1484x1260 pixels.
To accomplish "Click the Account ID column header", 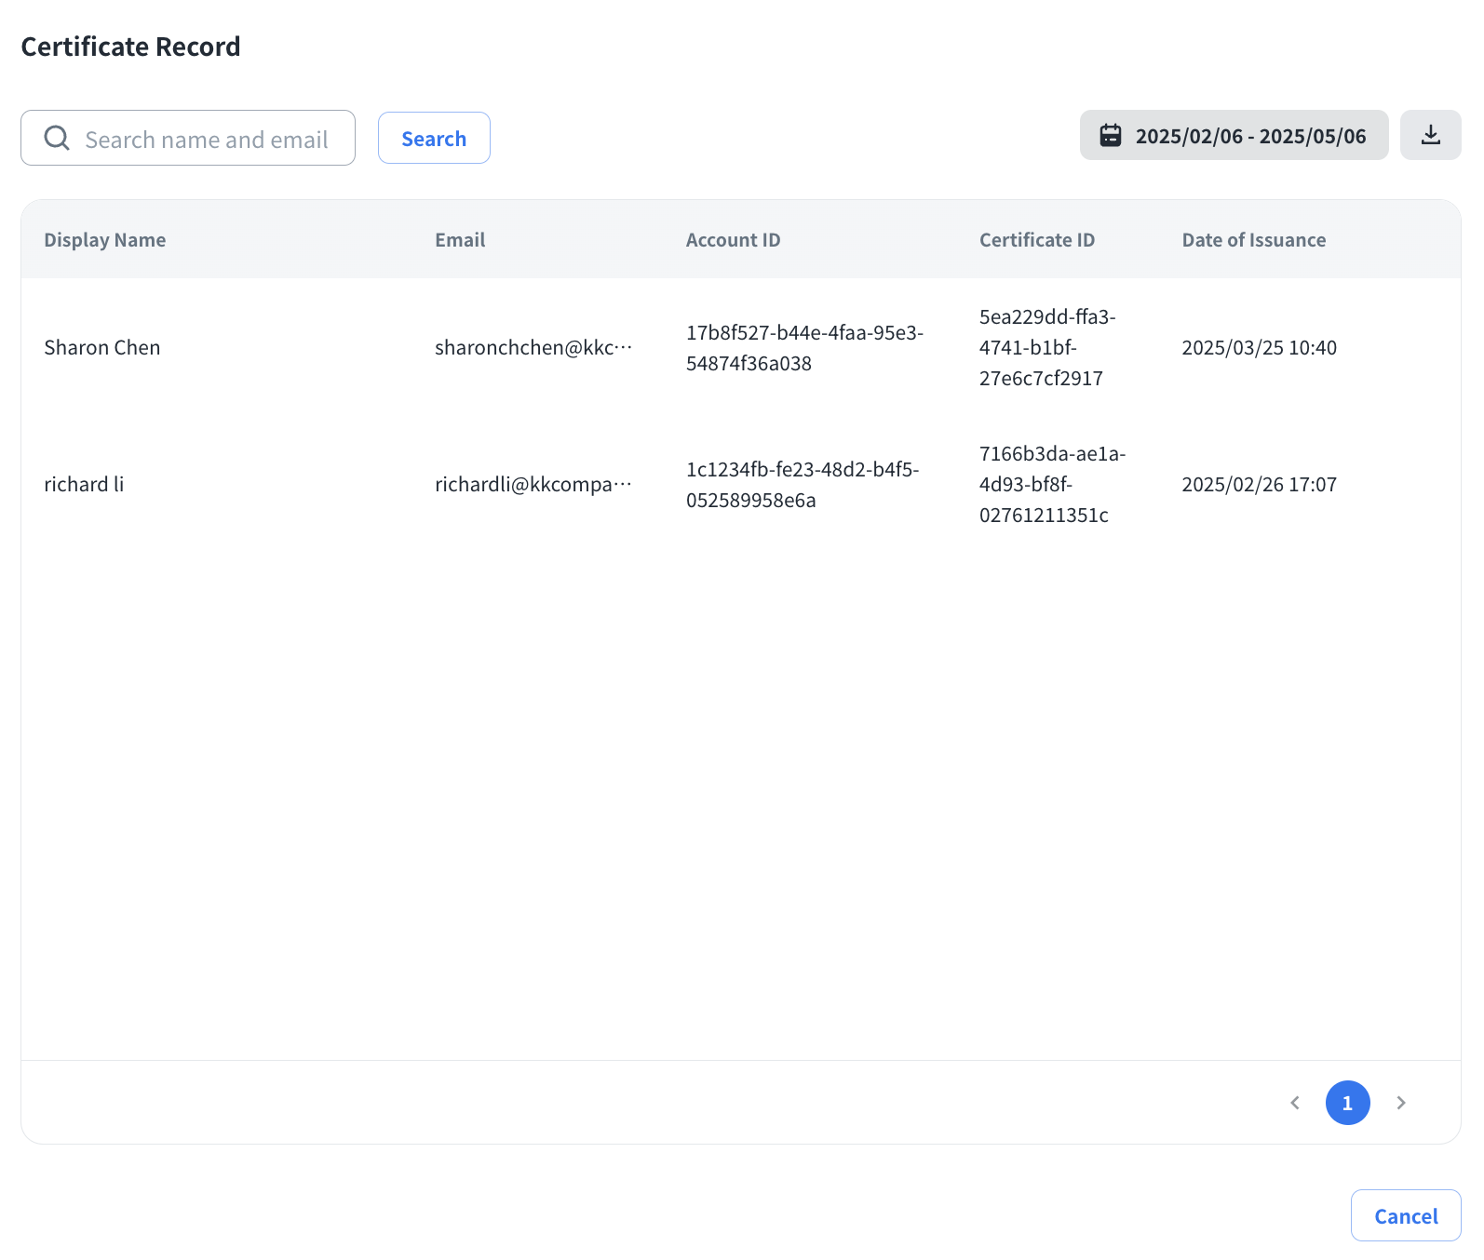I will coord(733,240).
